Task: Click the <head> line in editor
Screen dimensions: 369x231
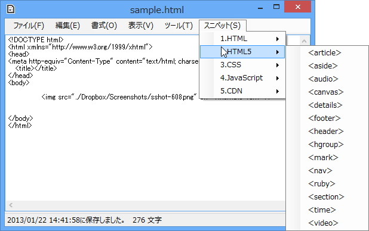Action: 19,54
